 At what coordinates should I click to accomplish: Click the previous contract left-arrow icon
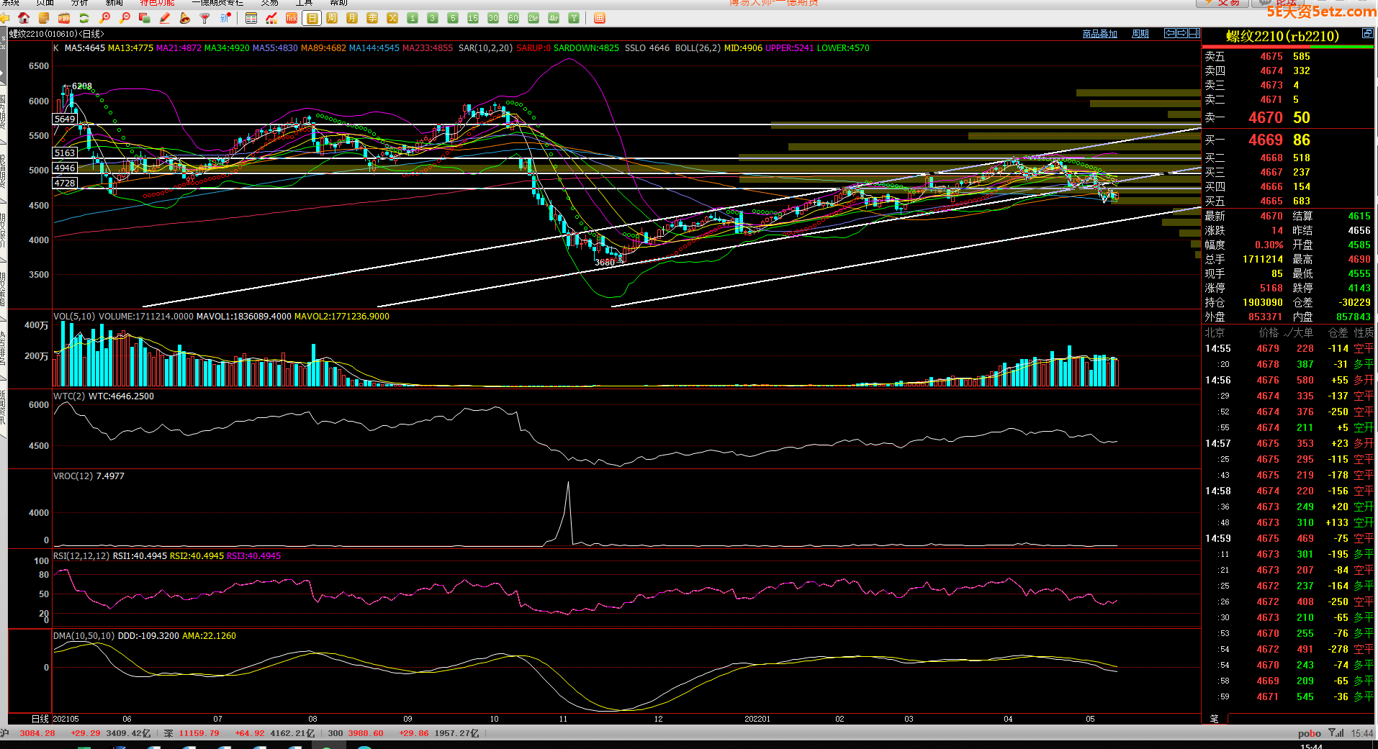click(x=1170, y=33)
